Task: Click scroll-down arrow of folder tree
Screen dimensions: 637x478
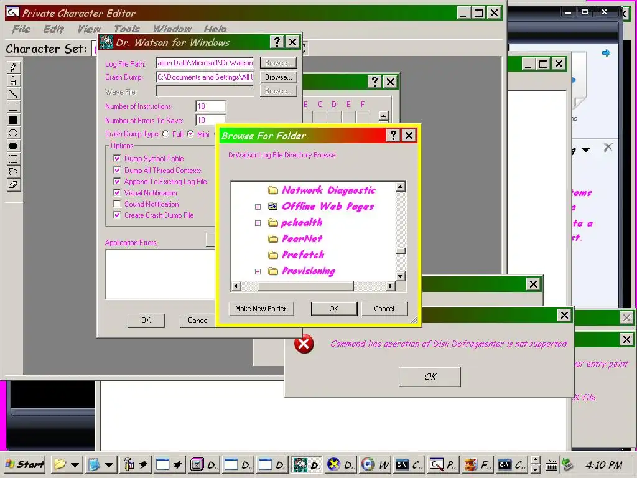Action: pyautogui.click(x=401, y=276)
